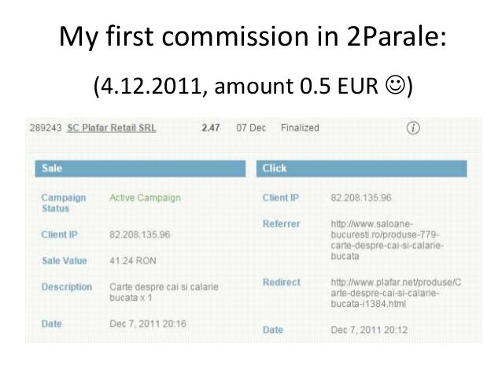Viewport: 502px width, 377px height.
Task: Click the Referrer label
Action: point(281,224)
